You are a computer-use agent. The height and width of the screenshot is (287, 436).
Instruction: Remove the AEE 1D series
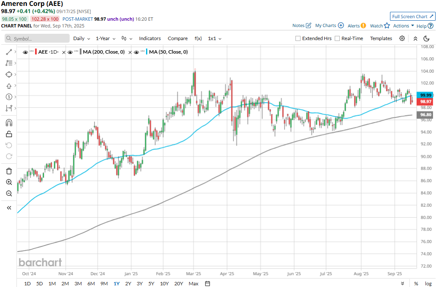(64, 52)
